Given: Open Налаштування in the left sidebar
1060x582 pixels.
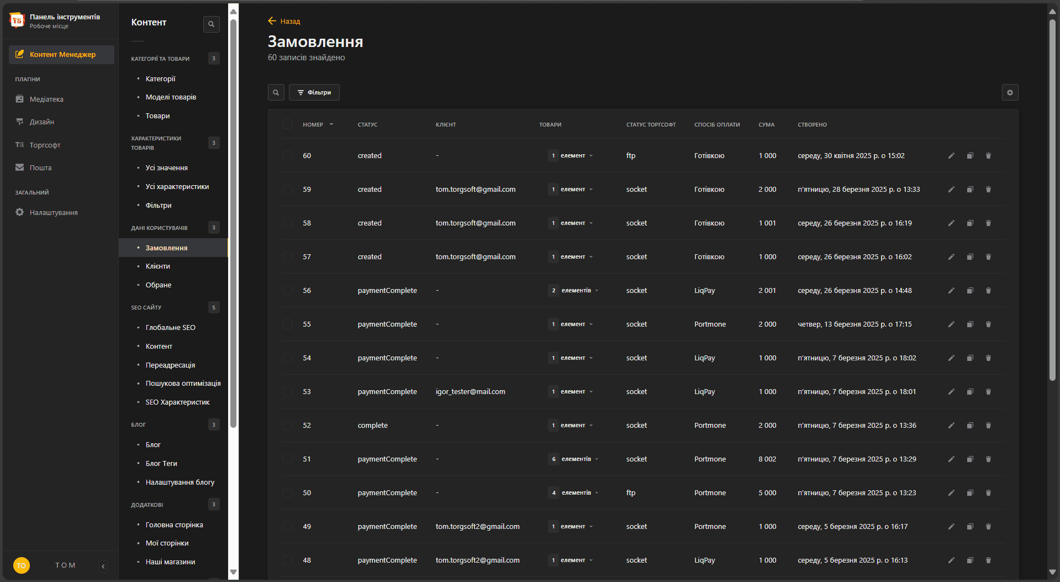Looking at the screenshot, I should click(x=47, y=212).
